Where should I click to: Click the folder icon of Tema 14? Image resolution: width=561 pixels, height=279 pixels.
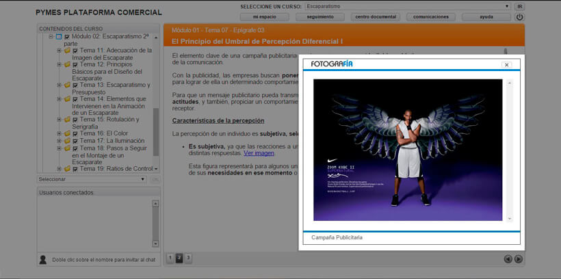[67, 99]
